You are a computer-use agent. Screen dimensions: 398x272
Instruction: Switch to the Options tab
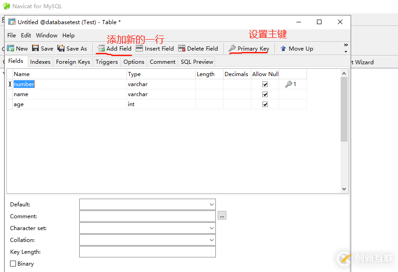pyautogui.click(x=134, y=62)
